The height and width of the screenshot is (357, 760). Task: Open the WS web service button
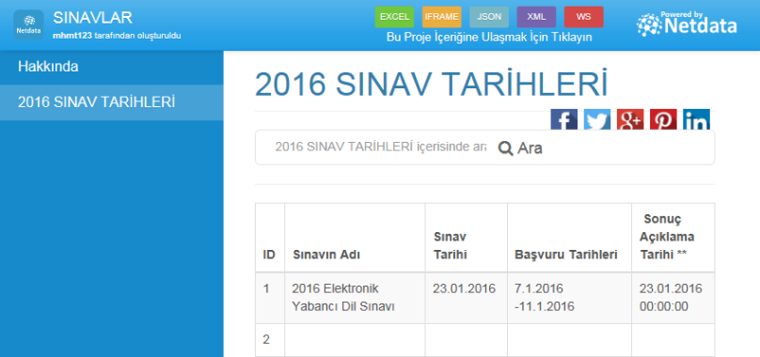point(583,17)
